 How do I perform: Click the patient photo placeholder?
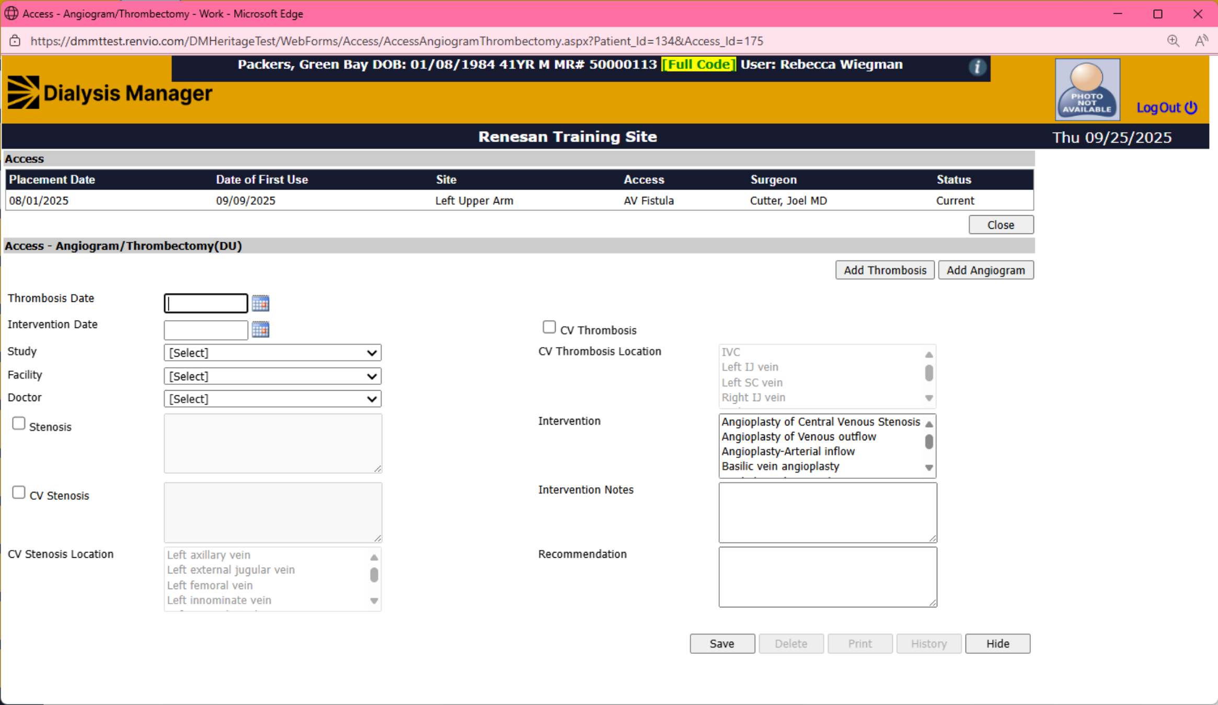(1087, 89)
